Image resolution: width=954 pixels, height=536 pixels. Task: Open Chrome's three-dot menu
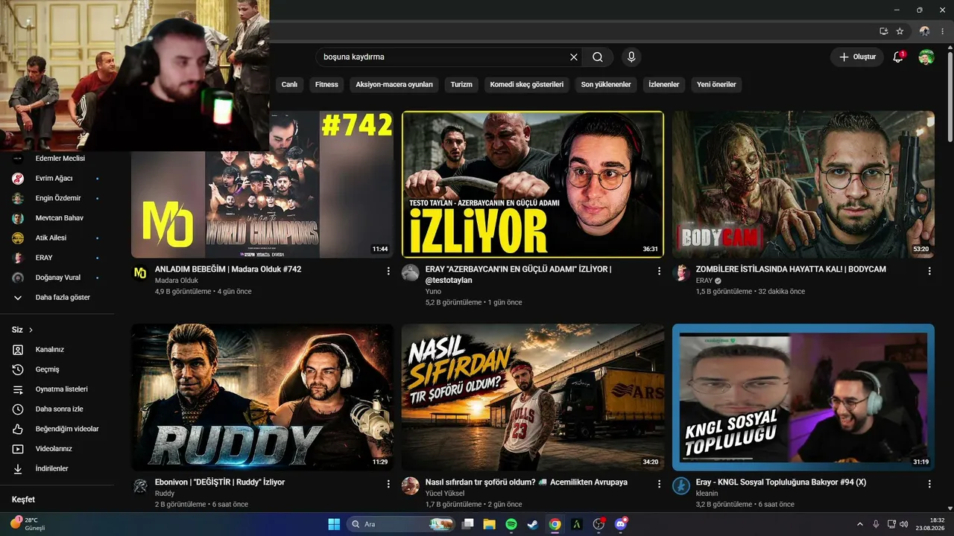pos(942,31)
